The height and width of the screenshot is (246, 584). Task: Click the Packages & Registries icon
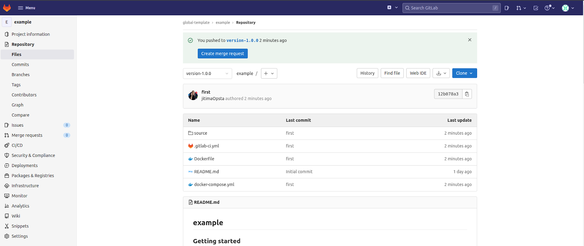[x=7, y=176]
